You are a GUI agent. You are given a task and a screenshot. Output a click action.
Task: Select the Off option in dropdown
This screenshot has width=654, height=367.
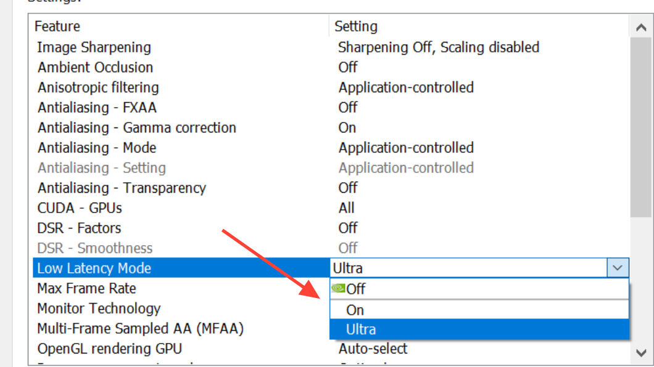click(479, 289)
